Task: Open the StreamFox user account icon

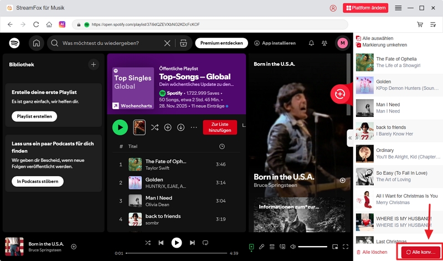Action: [x=333, y=8]
